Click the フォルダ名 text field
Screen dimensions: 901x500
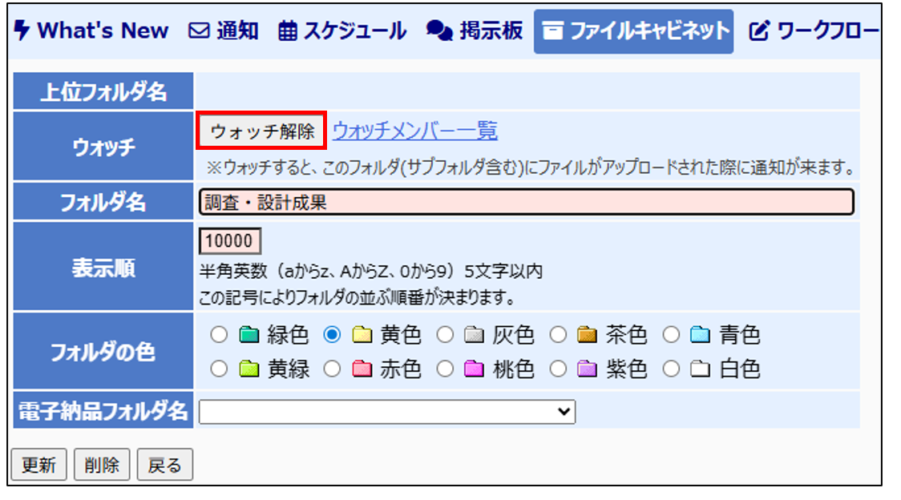click(526, 203)
